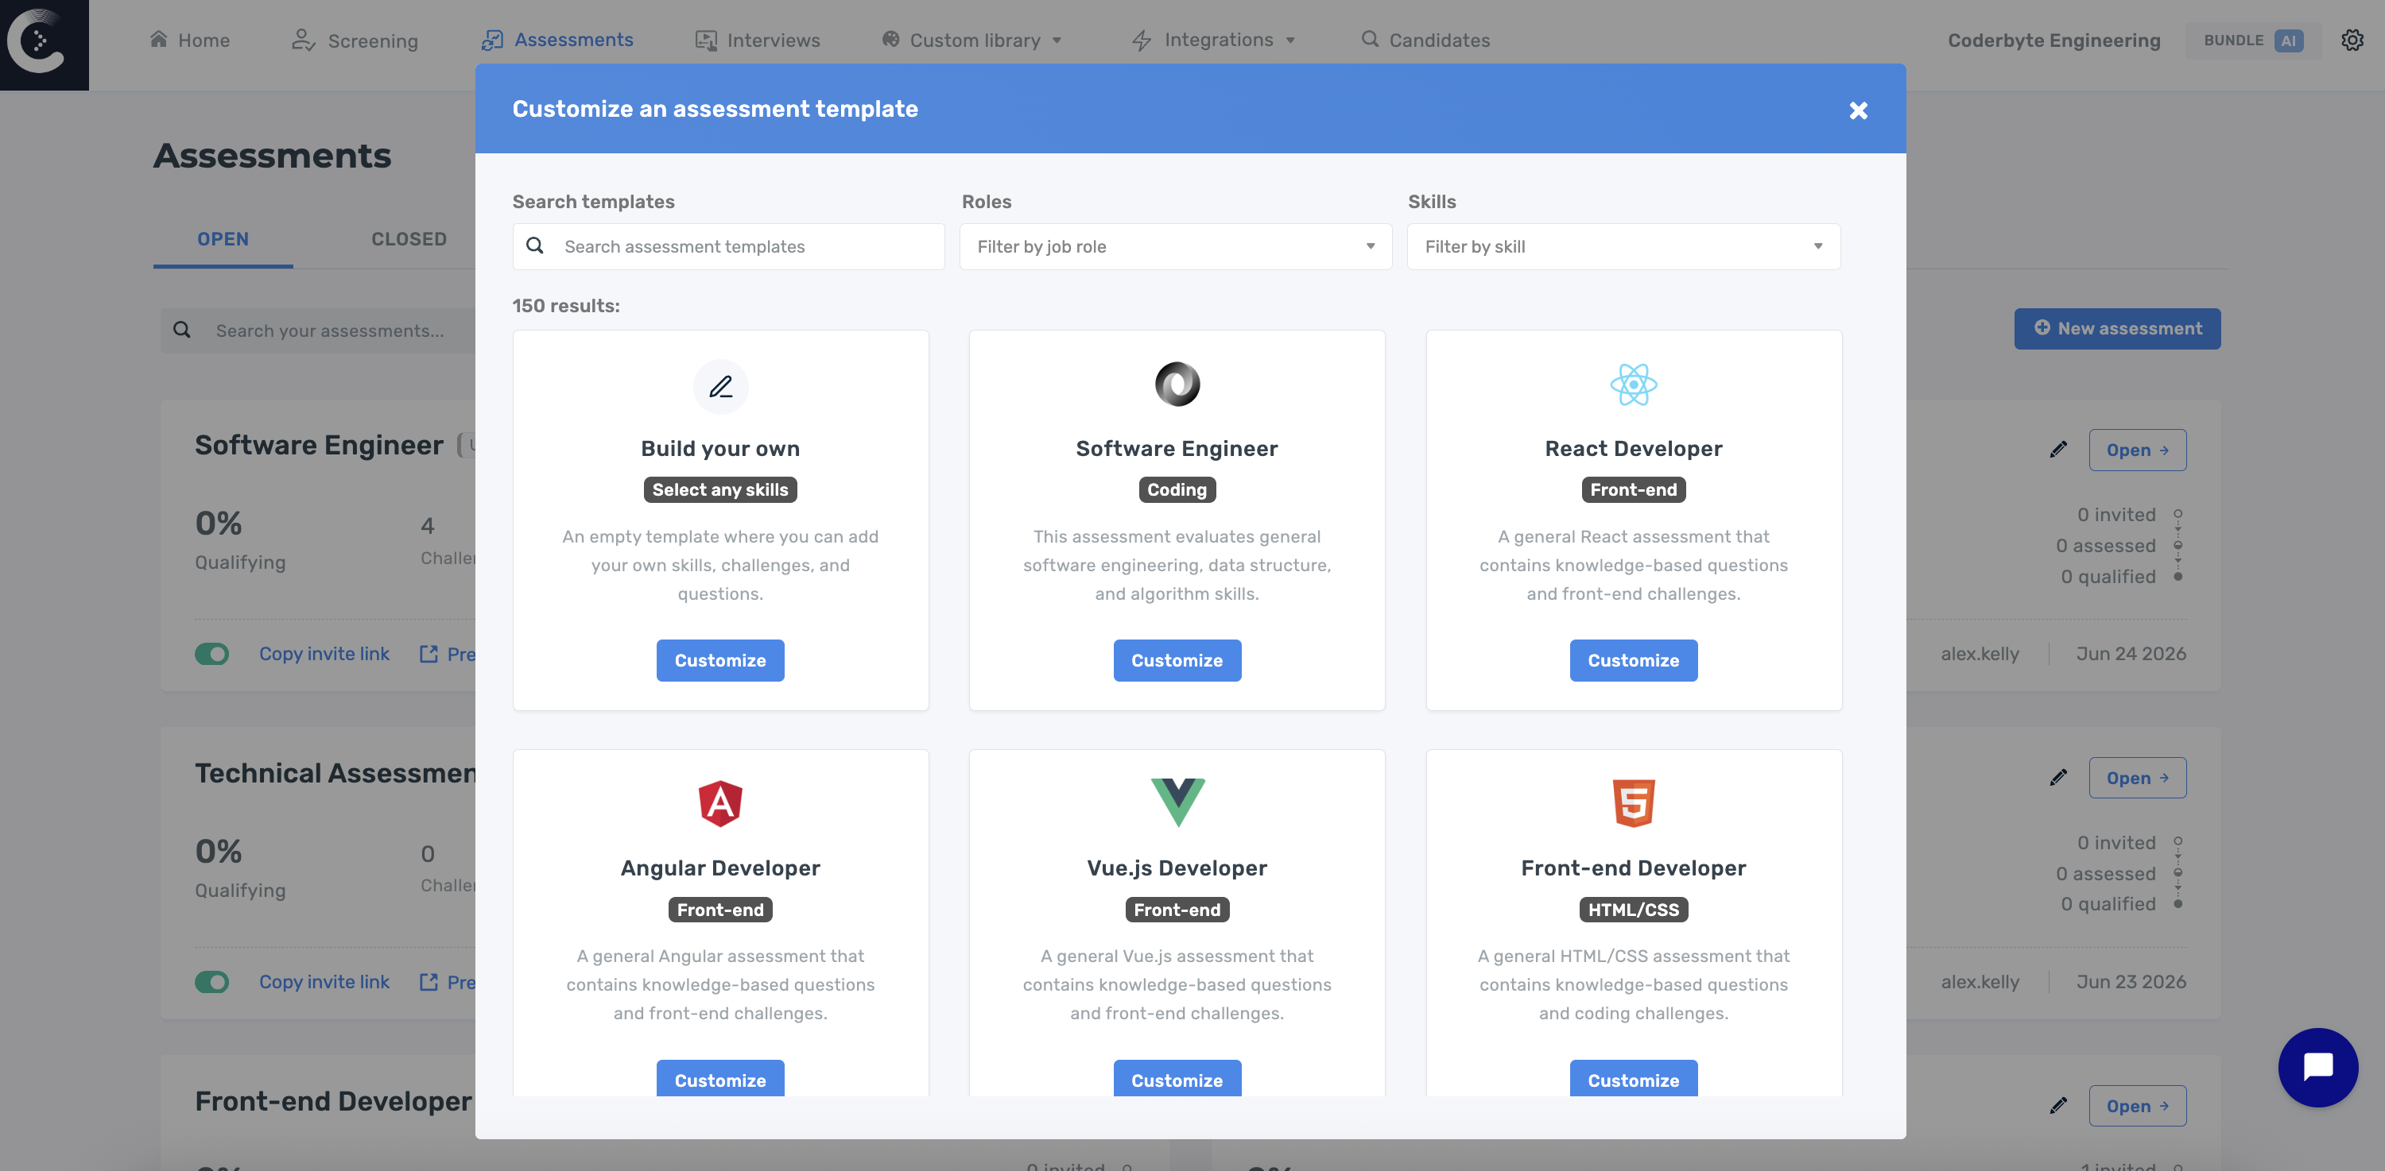The height and width of the screenshot is (1171, 2385).
Task: Click the Coderbyte Engineering organization name
Action: pos(2053,40)
